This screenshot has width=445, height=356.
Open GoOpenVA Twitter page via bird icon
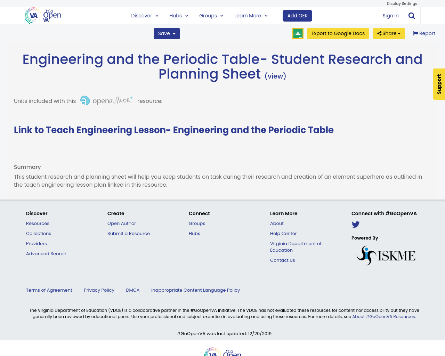(355, 224)
